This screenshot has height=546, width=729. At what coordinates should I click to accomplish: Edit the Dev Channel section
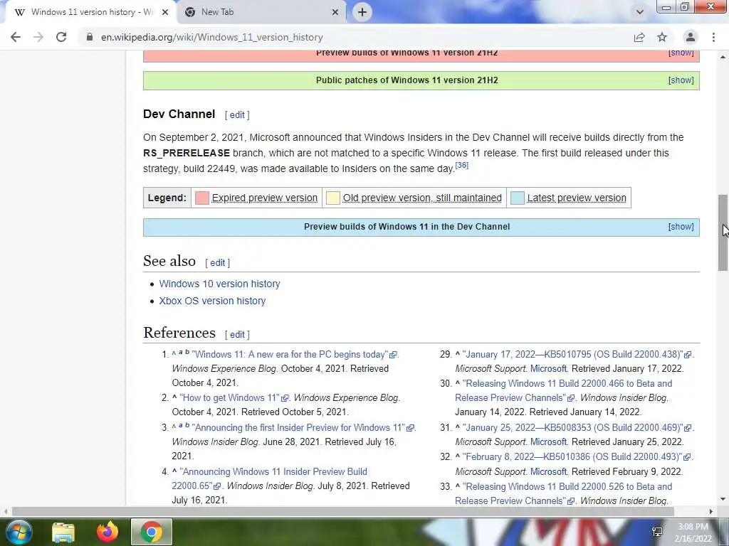(x=237, y=114)
